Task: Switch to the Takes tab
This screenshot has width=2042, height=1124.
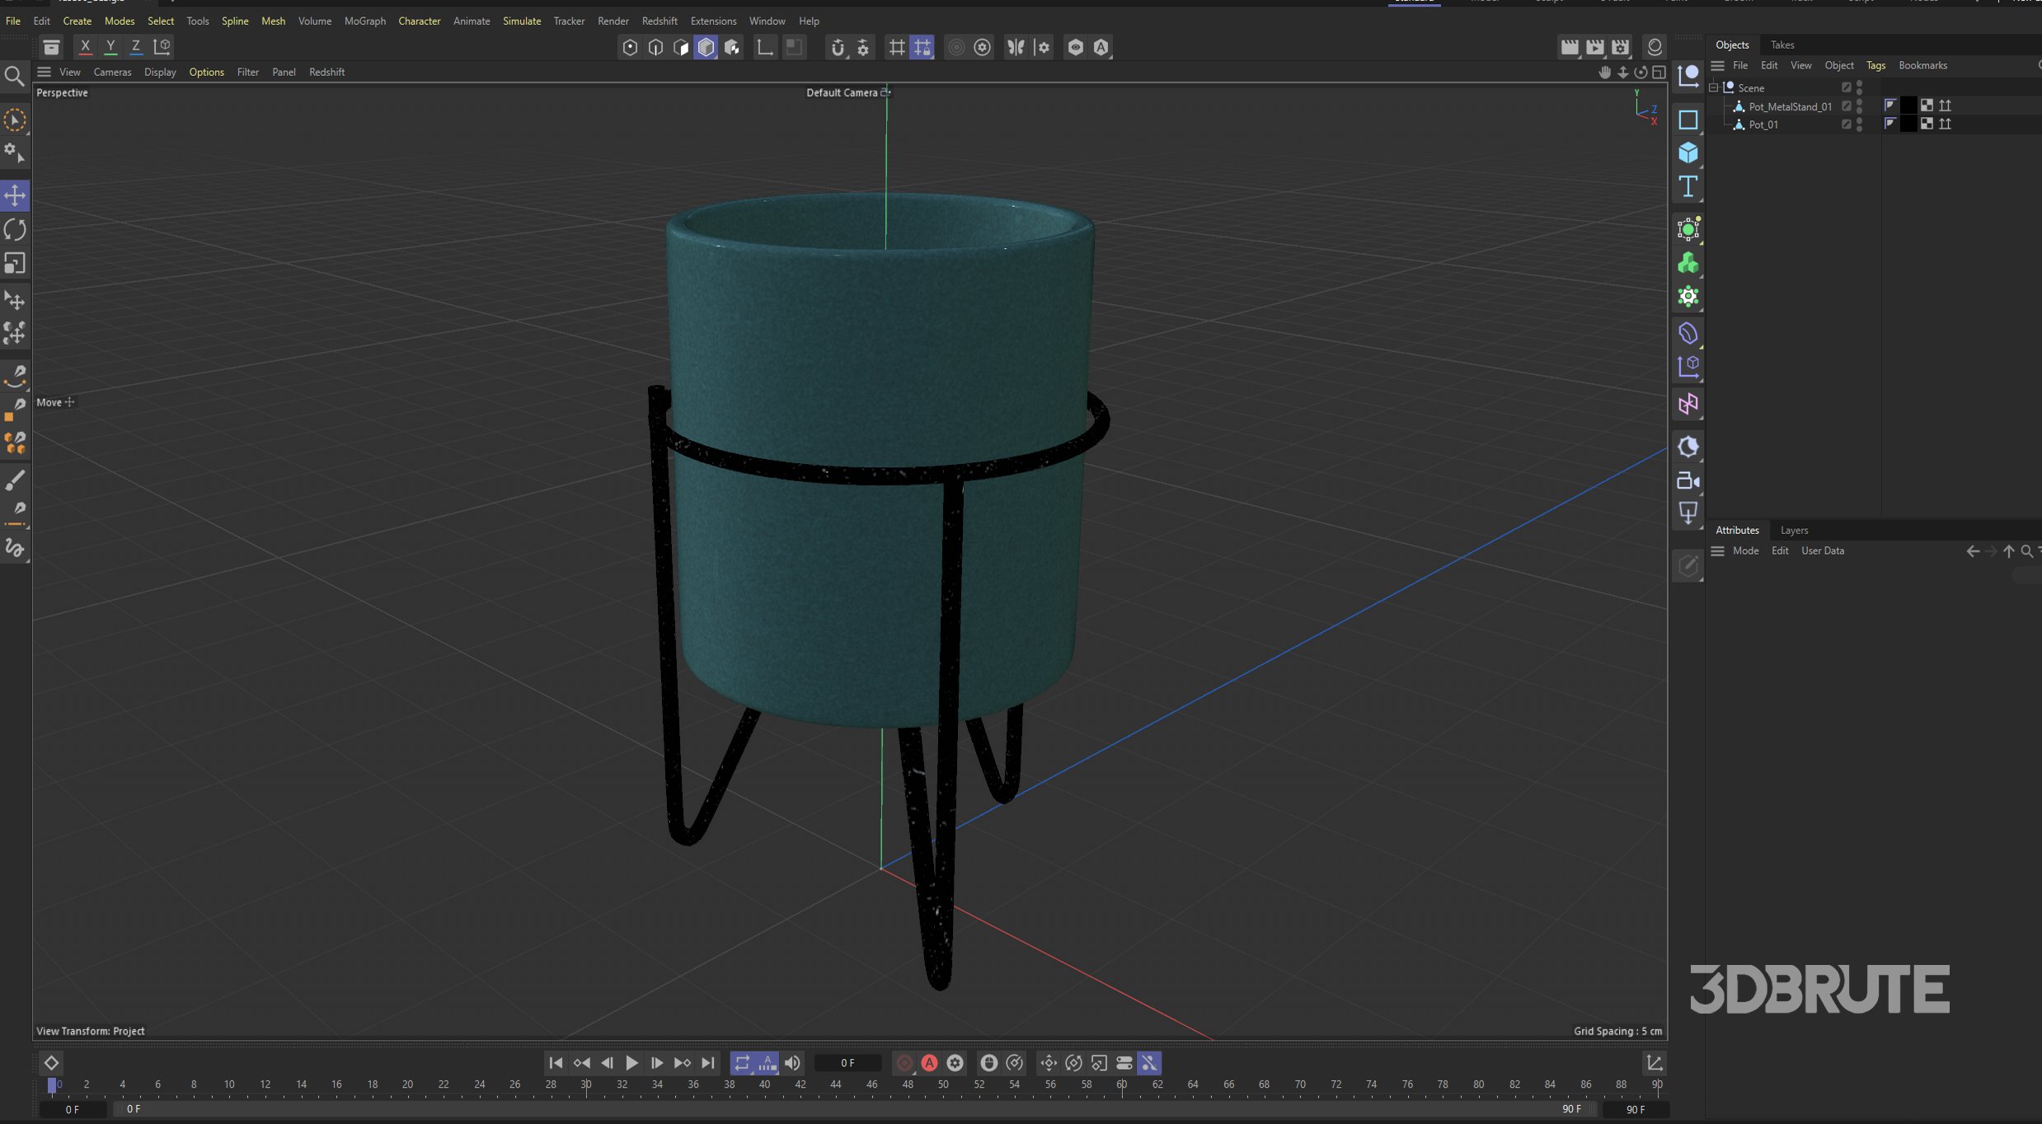Action: 1781,44
